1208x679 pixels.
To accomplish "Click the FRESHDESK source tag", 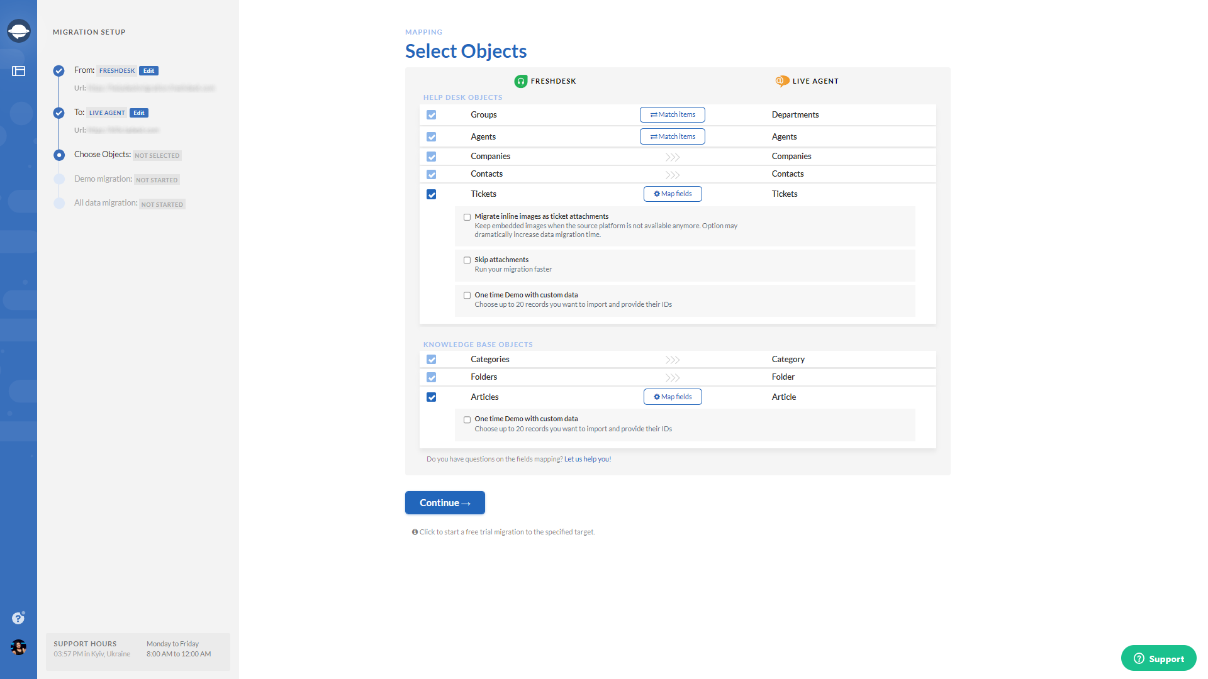I will point(117,71).
